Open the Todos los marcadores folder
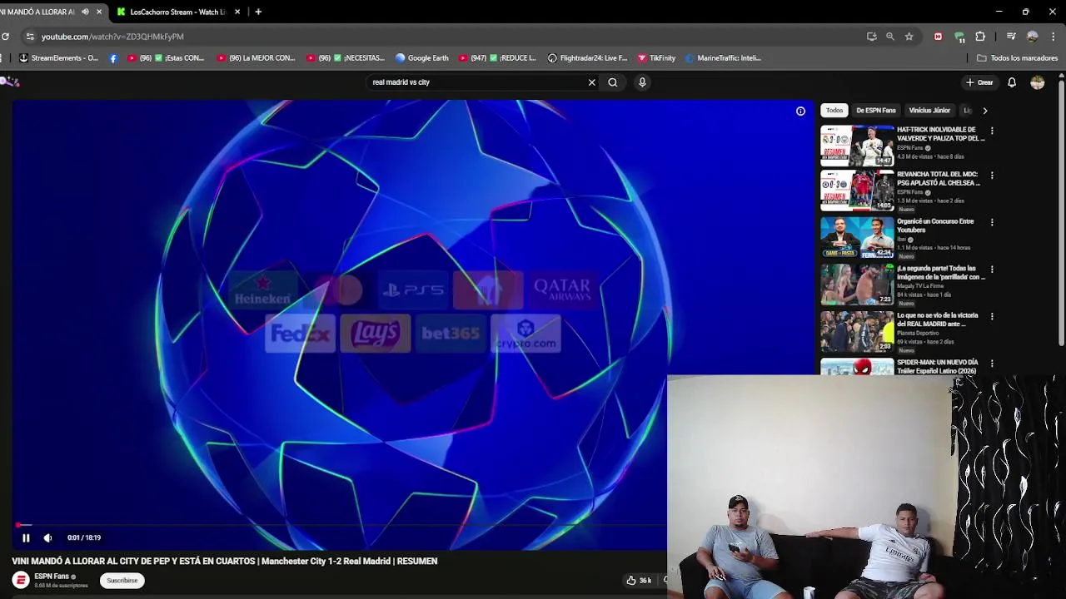Viewport: 1066px width, 599px height. (1017, 58)
